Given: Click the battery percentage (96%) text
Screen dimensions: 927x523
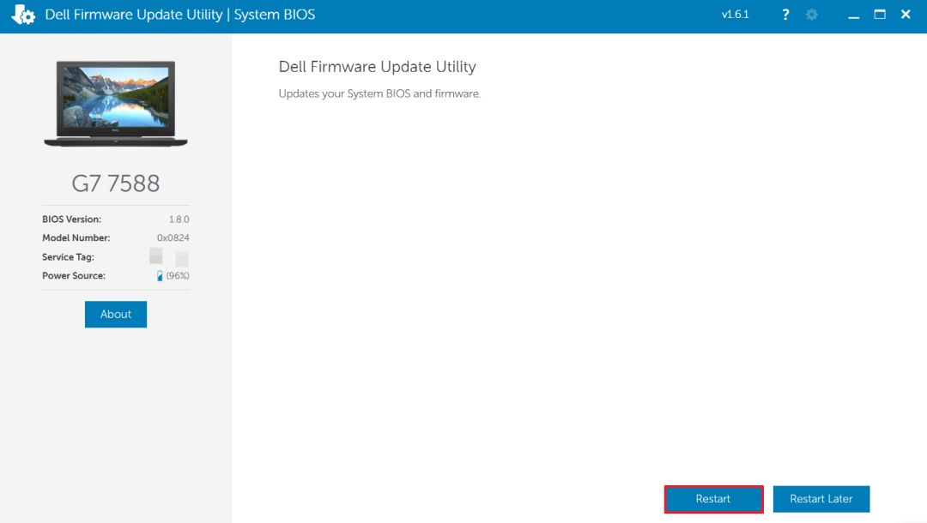Looking at the screenshot, I should click(x=178, y=276).
